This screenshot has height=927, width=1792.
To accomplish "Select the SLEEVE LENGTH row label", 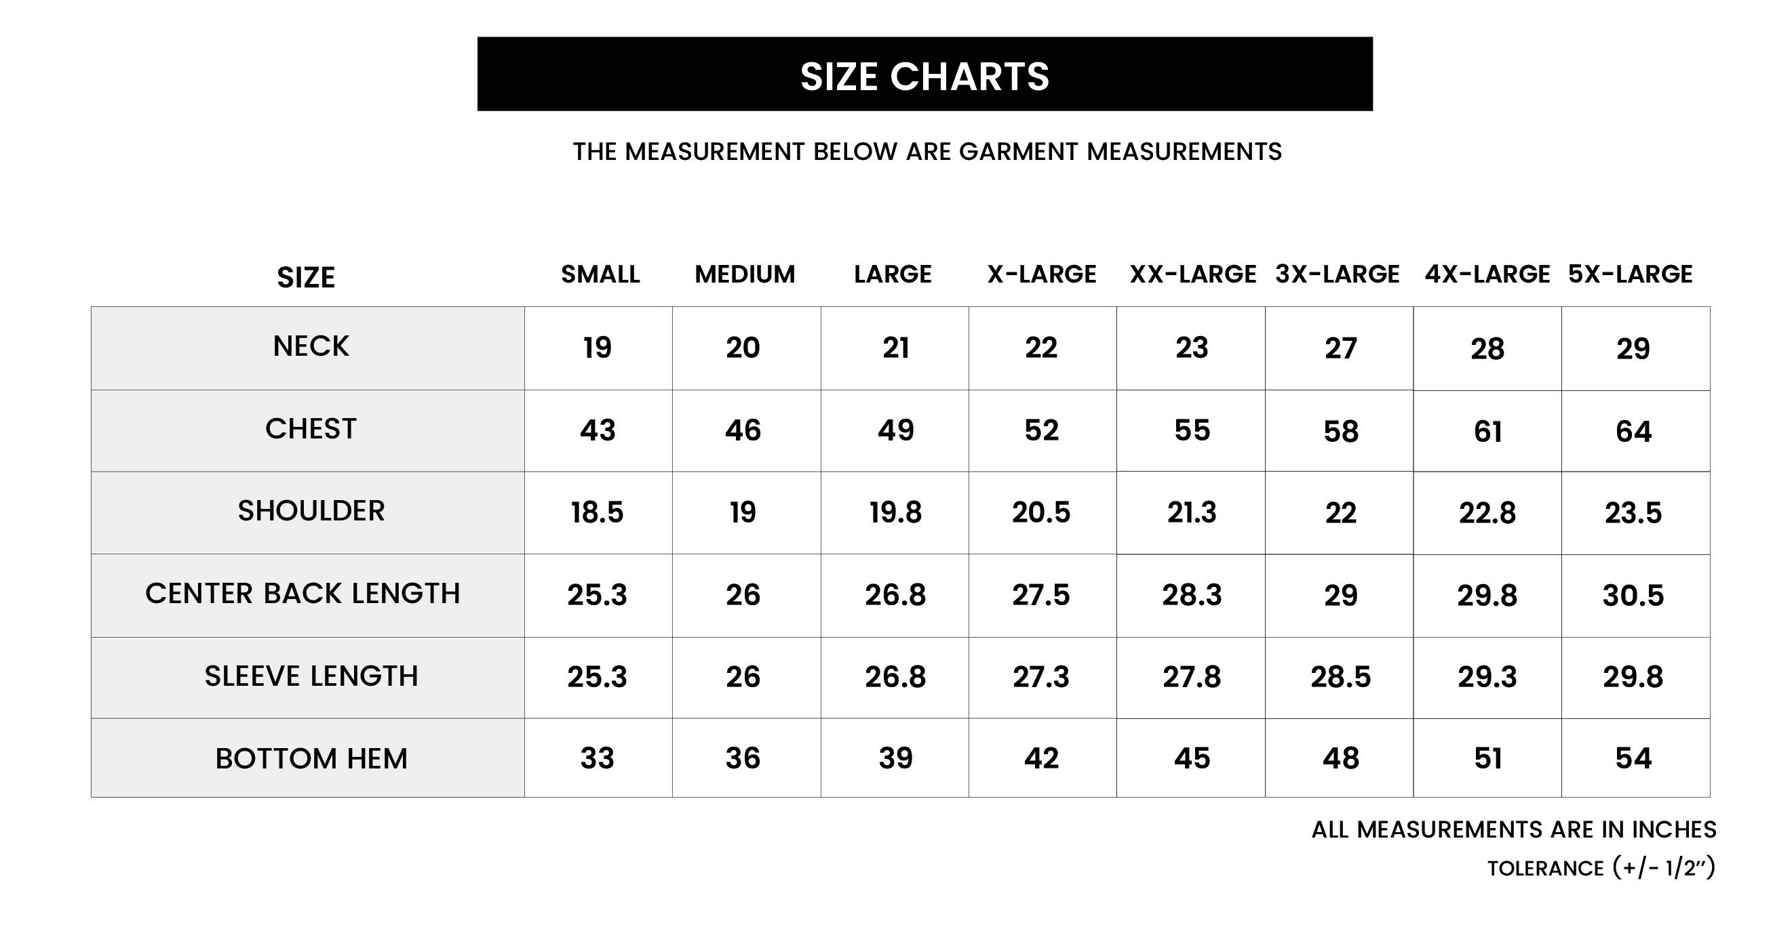I will point(311,676).
